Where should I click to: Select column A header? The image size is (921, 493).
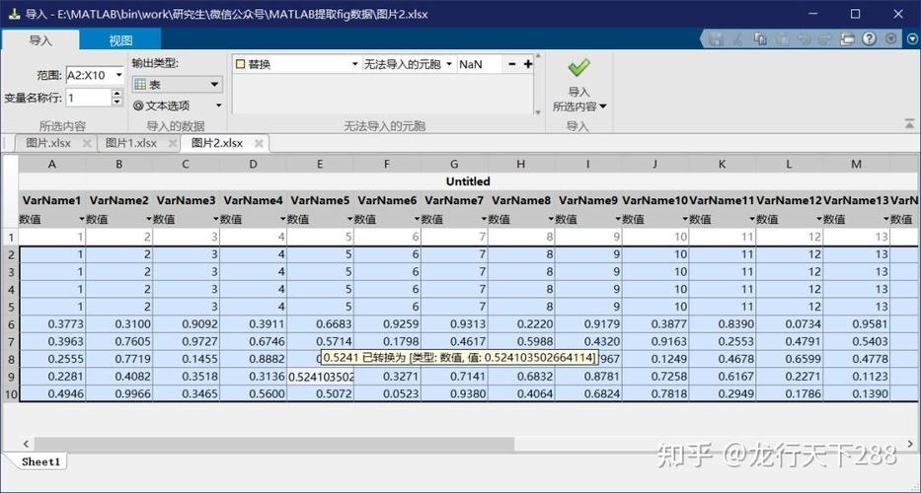coord(52,165)
